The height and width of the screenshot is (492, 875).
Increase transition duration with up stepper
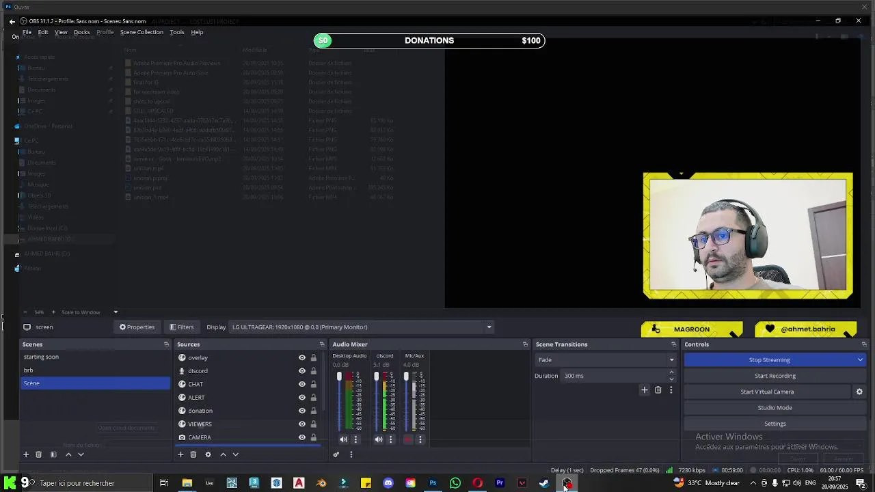[x=671, y=372]
